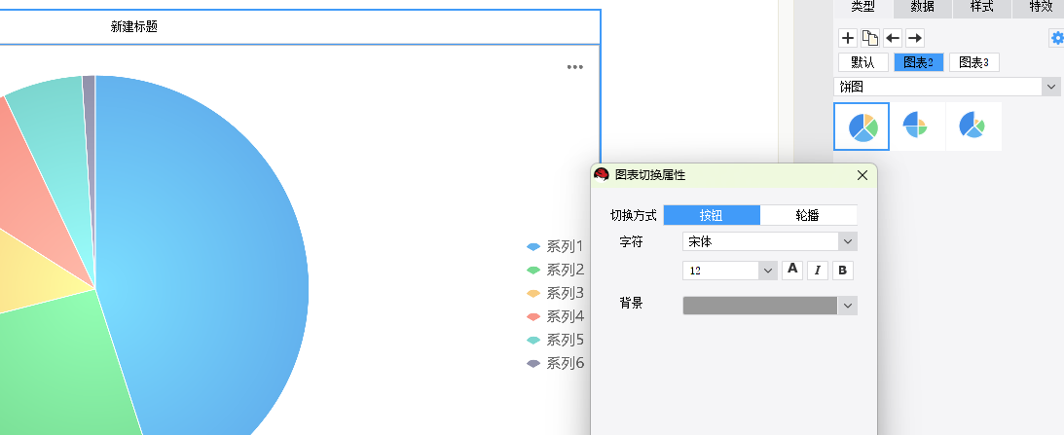Switch to the 数据 tab
The height and width of the screenshot is (435, 1064).
coord(922,8)
